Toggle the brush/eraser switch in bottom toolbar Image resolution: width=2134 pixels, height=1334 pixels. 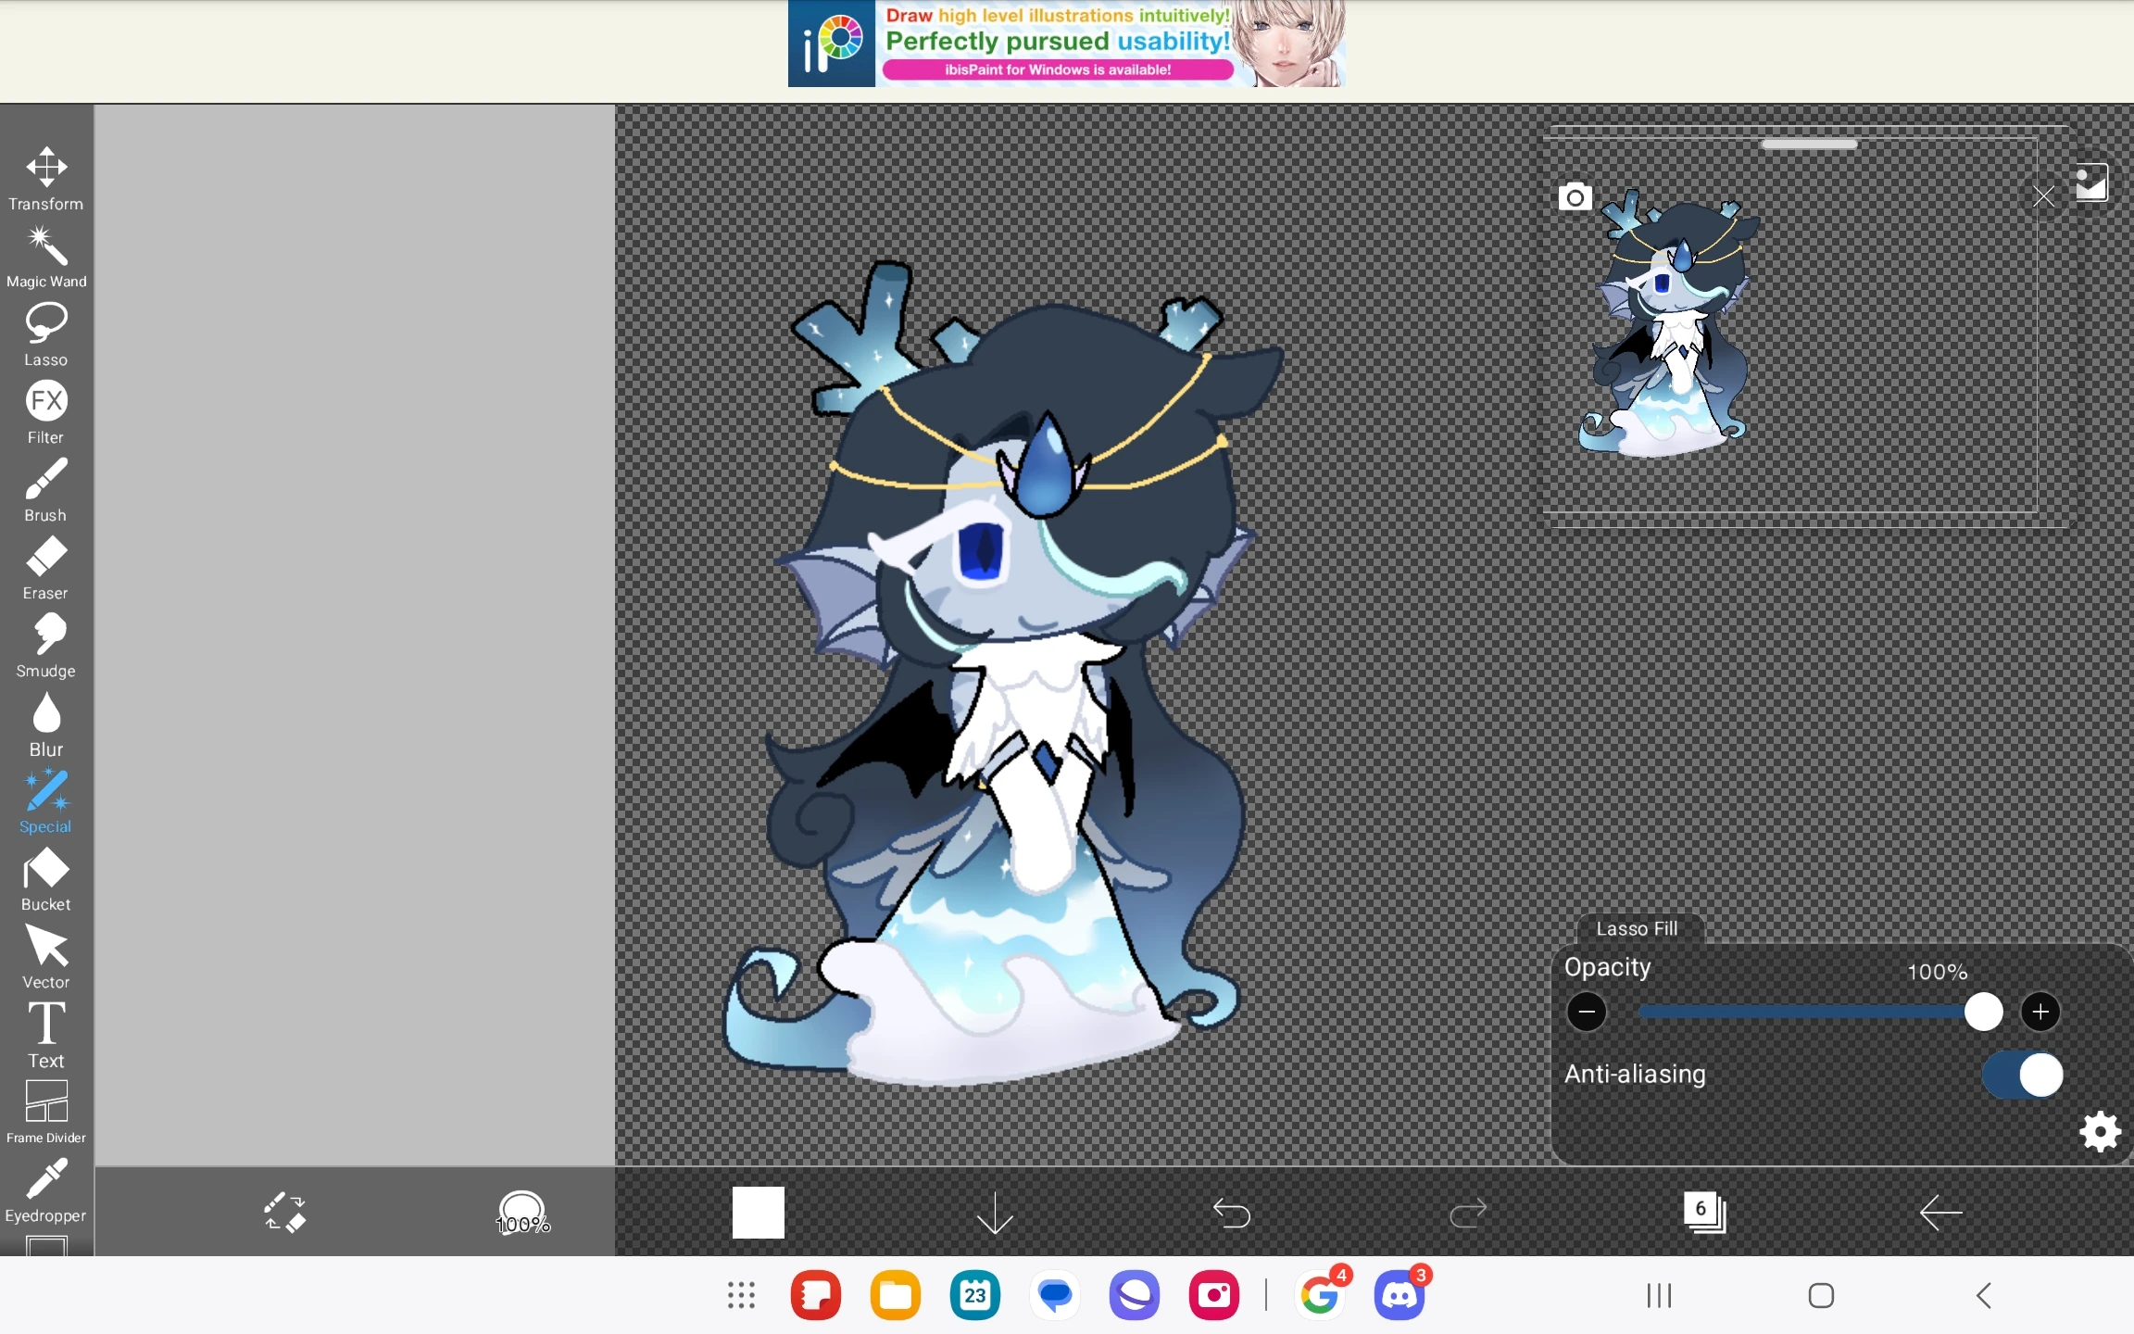(x=286, y=1212)
